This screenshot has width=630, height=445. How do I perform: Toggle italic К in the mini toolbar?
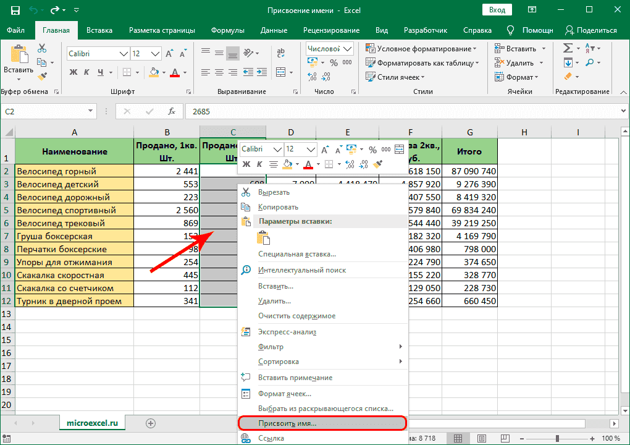(259, 164)
